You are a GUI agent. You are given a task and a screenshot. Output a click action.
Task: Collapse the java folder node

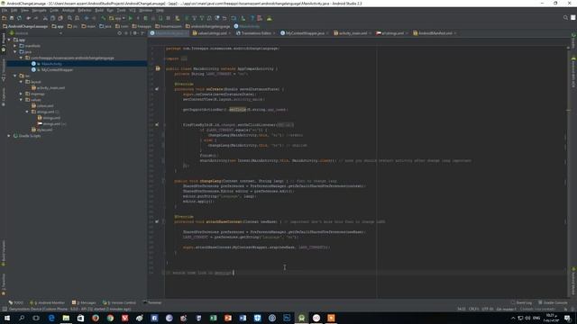click(x=15, y=52)
